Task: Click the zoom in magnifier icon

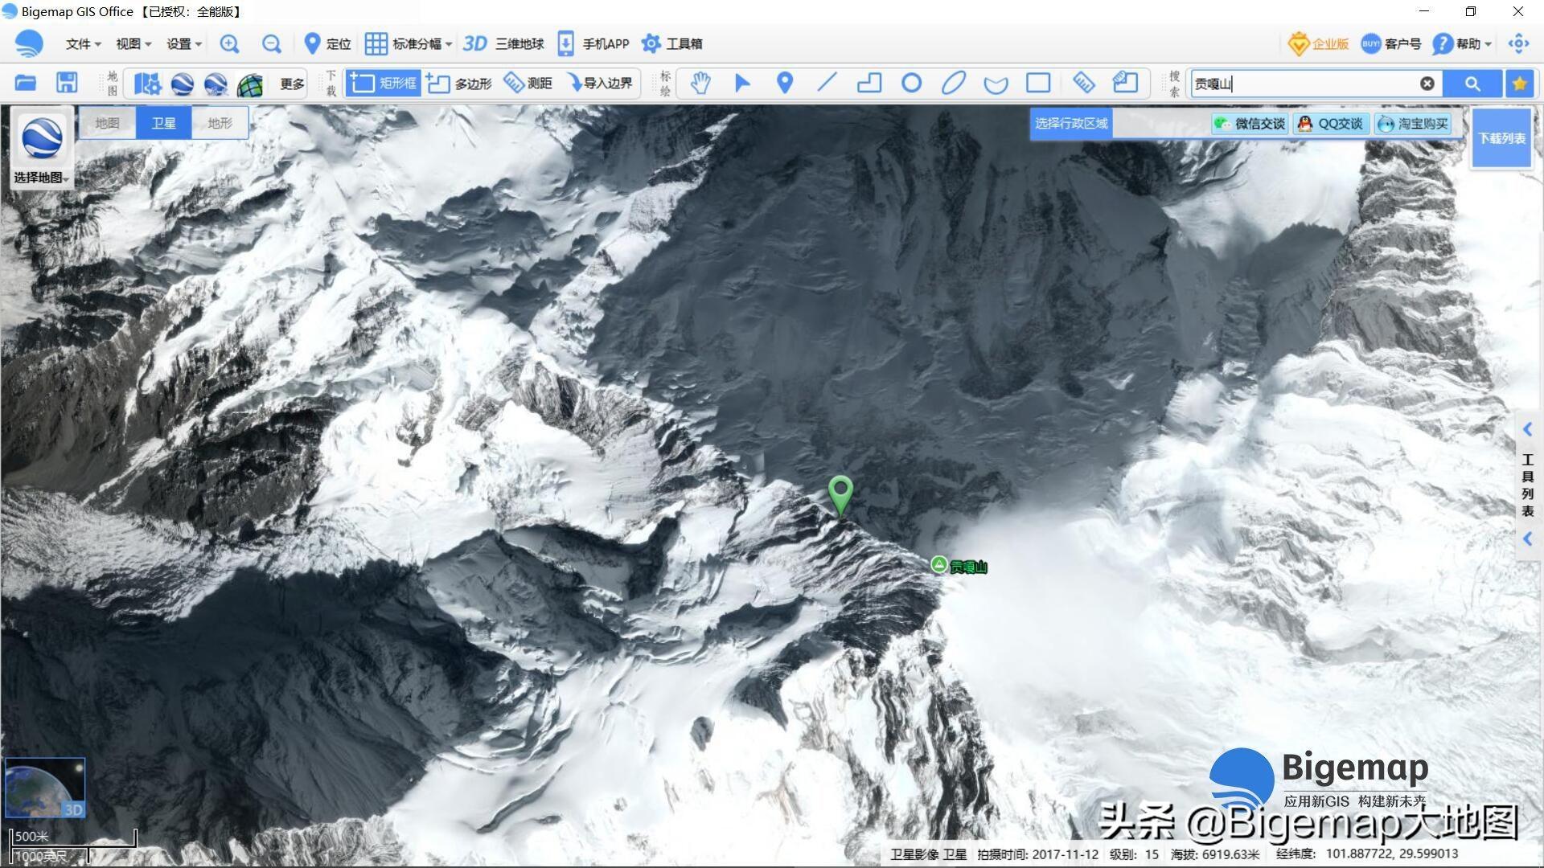Action: [x=229, y=44]
